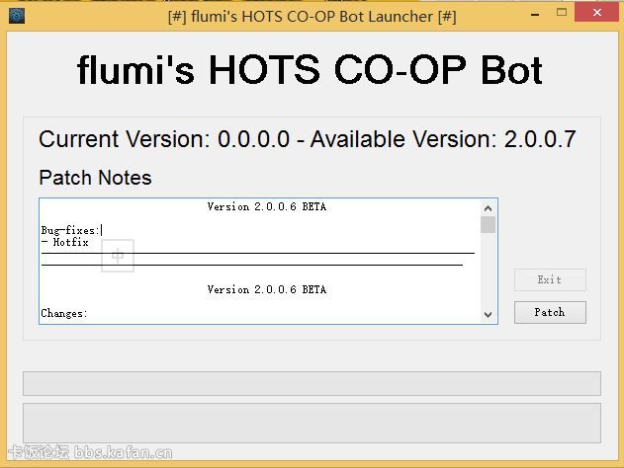Click the '- Hotfix' line in patch notes
Screen dimensions: 624x468
[65, 242]
